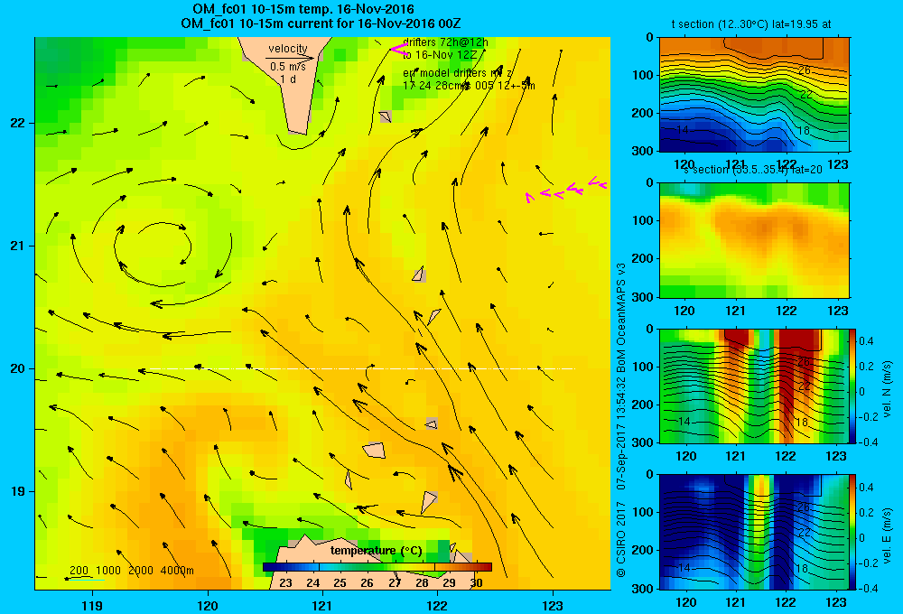Screen dimensions: 903x614
Task: Click the '-0.4' tick on vel. E colorbar
Action: click(x=867, y=588)
